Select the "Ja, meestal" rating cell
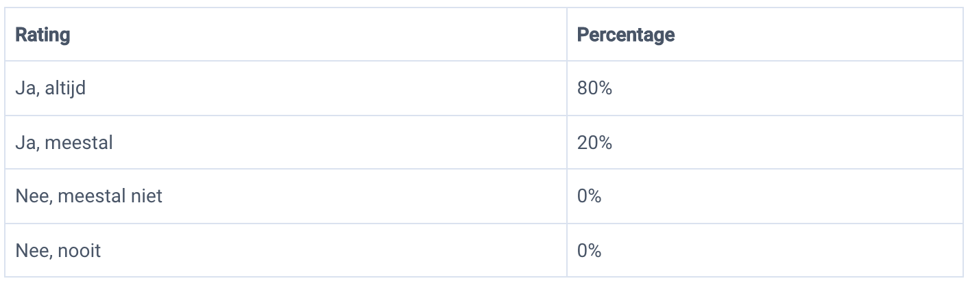The width and height of the screenshot is (968, 283). 64,143
